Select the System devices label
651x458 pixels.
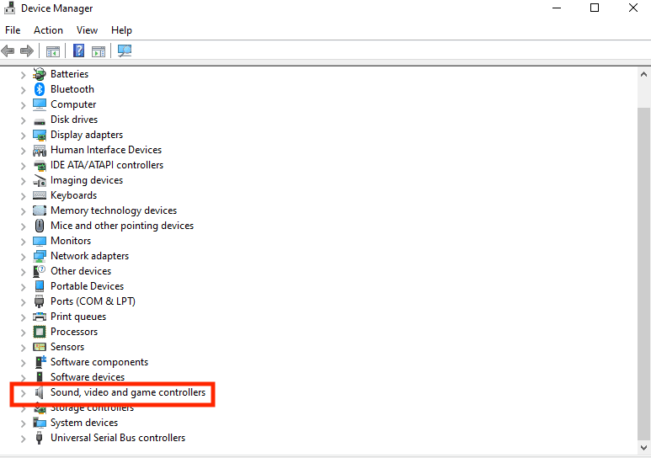point(84,423)
